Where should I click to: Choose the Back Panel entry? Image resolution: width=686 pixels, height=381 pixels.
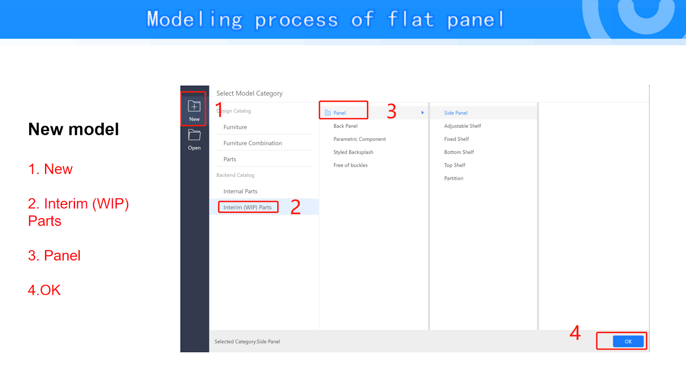[x=346, y=126]
